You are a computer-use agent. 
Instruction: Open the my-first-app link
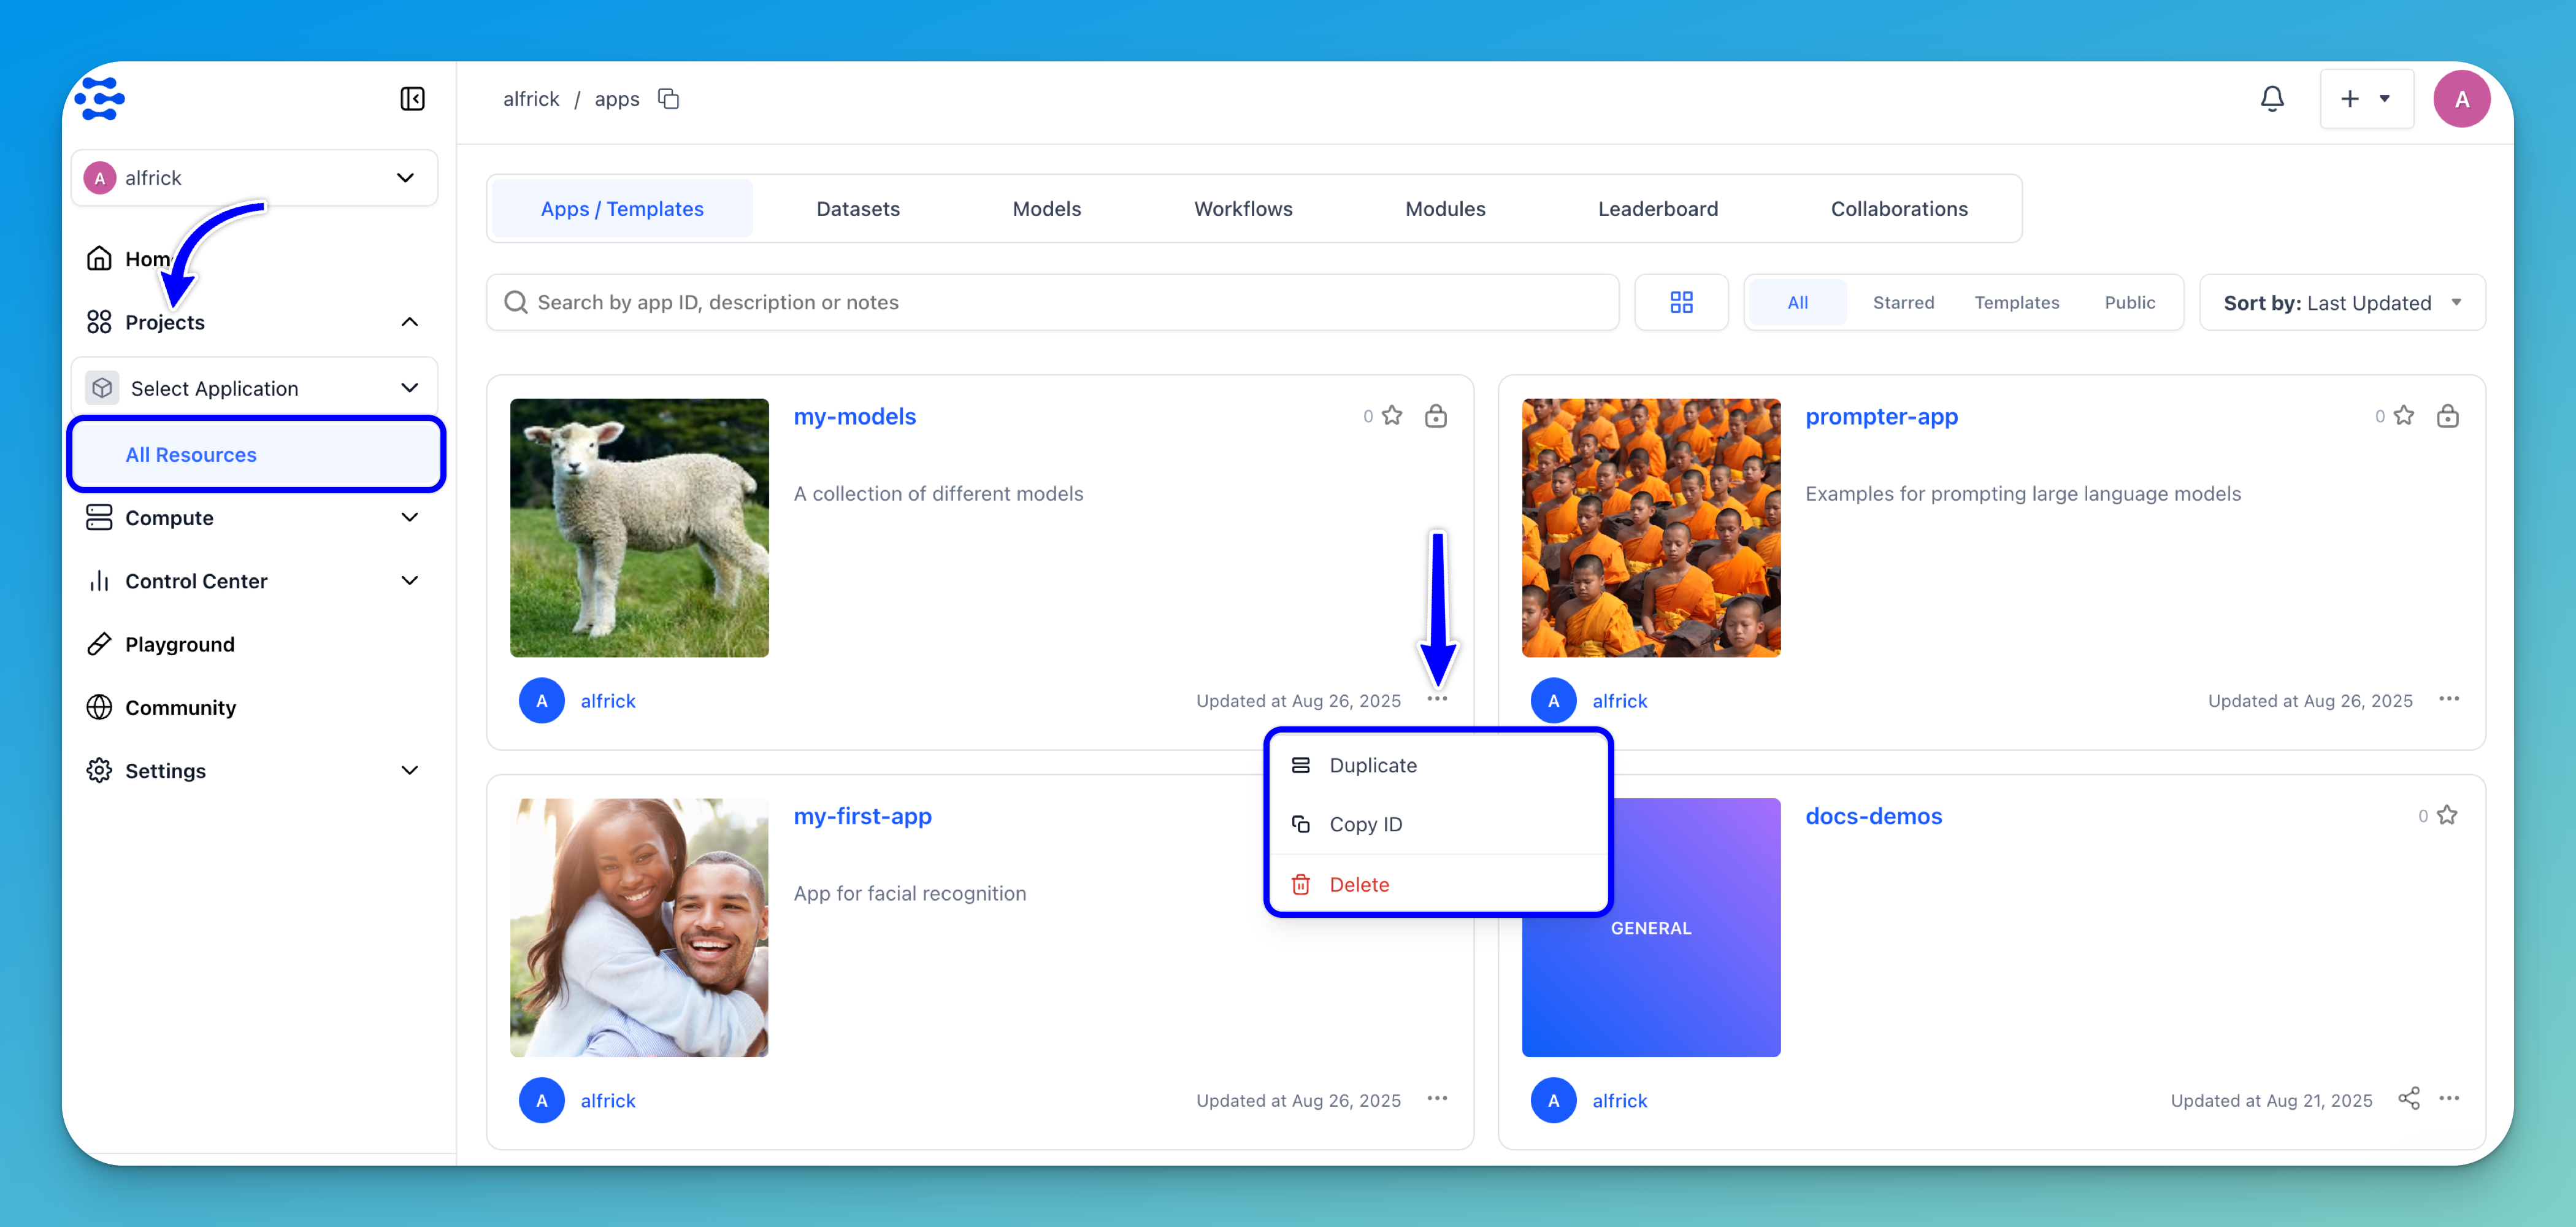(x=862, y=816)
